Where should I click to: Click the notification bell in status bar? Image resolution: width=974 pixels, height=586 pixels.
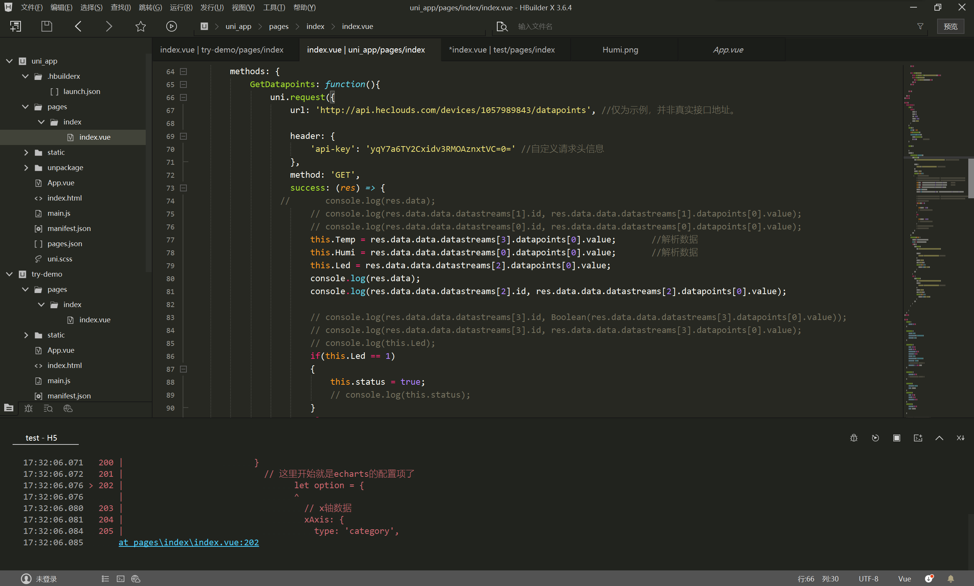[951, 578]
